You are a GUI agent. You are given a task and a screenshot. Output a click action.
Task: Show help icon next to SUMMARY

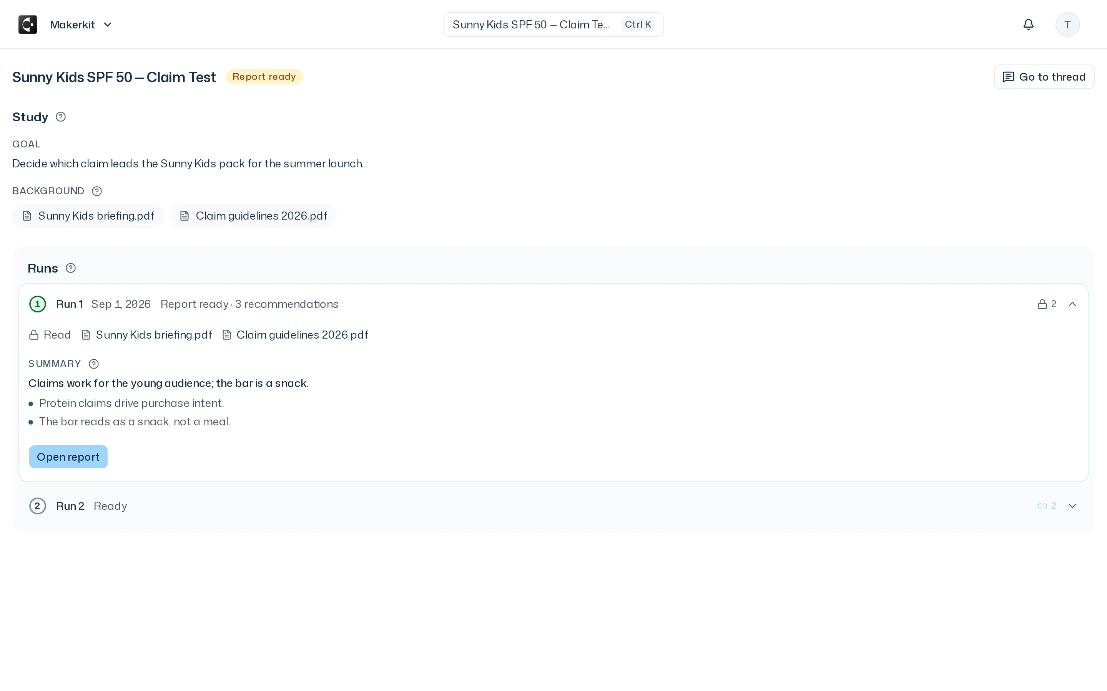[94, 364]
